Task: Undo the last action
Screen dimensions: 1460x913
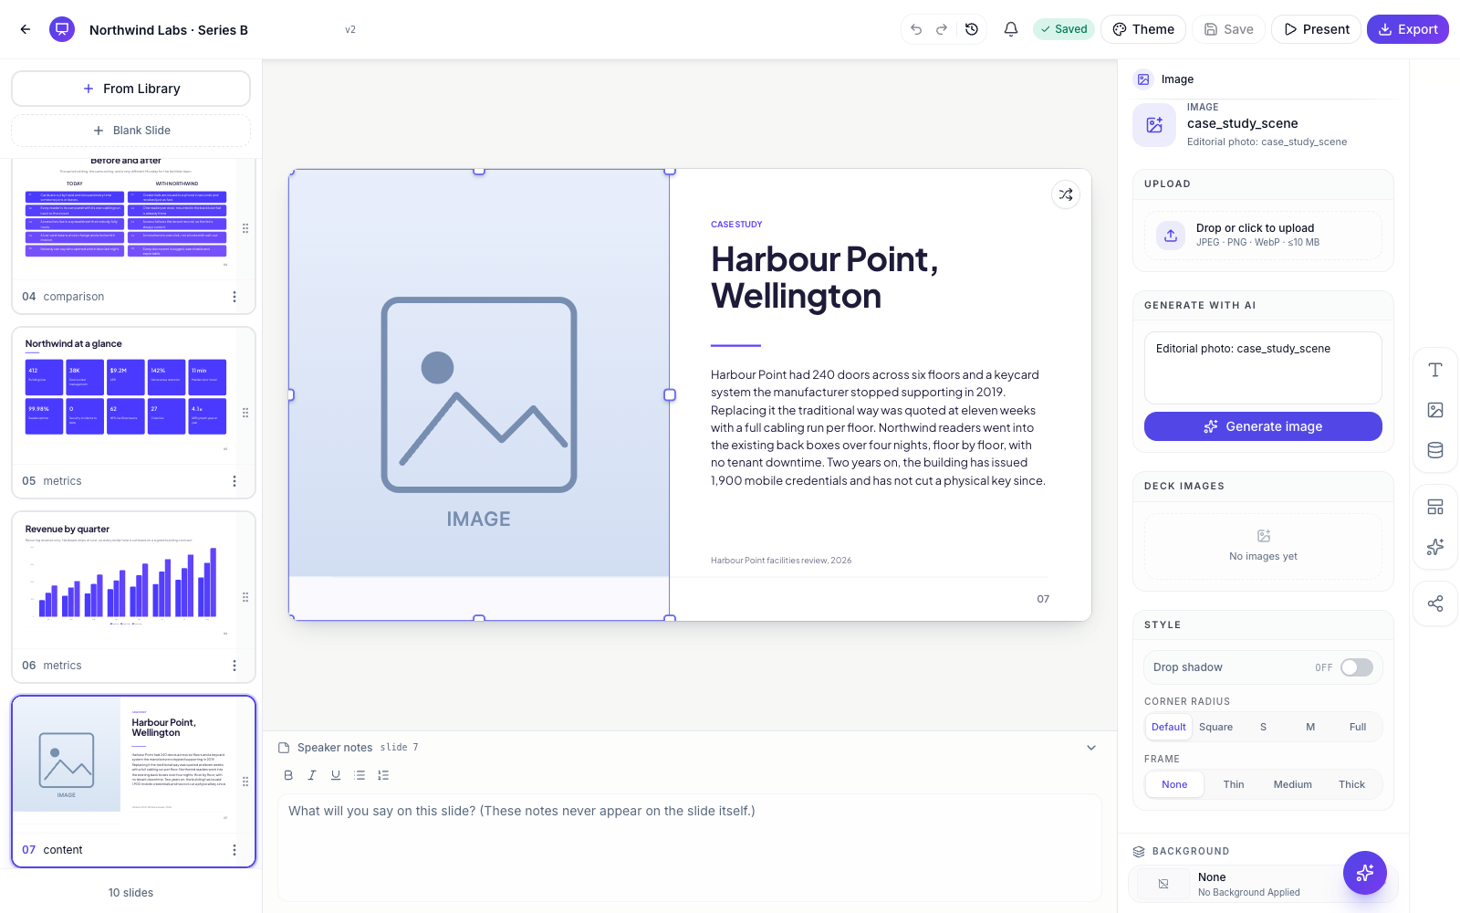Action: tap(916, 29)
